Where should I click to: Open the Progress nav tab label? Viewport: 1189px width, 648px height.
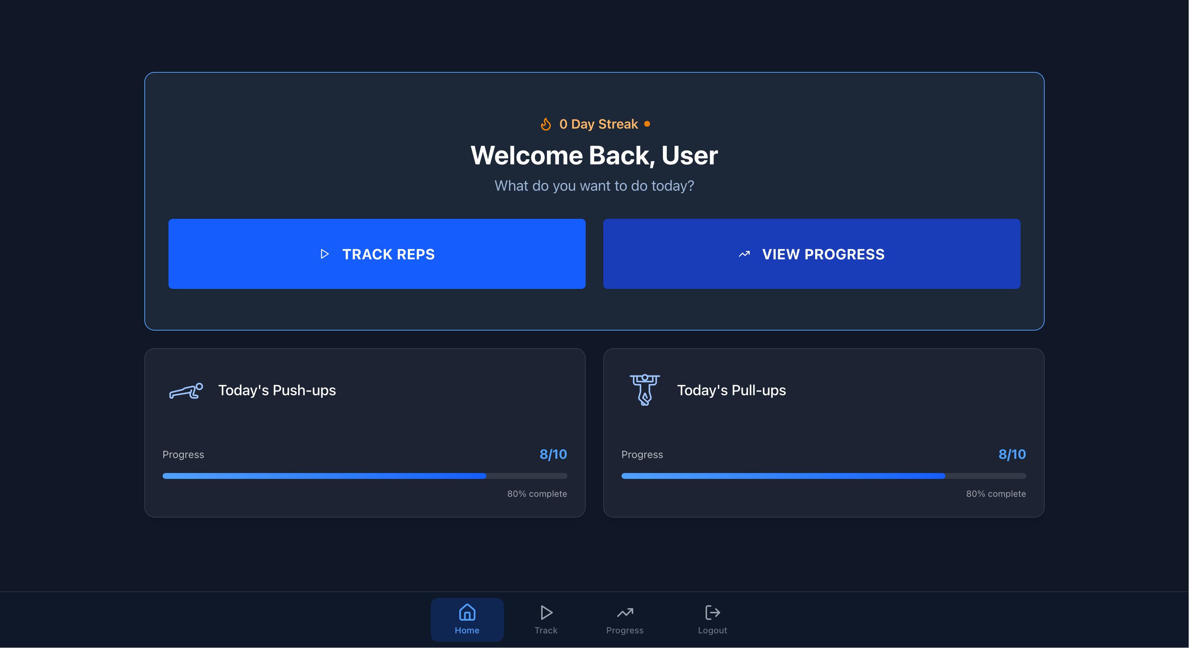coord(624,630)
